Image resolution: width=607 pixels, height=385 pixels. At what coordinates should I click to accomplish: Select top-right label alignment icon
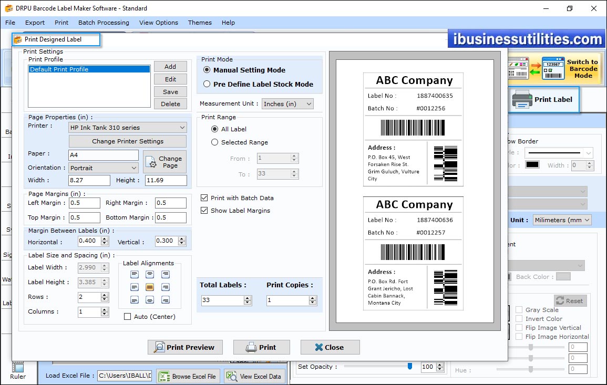point(166,274)
